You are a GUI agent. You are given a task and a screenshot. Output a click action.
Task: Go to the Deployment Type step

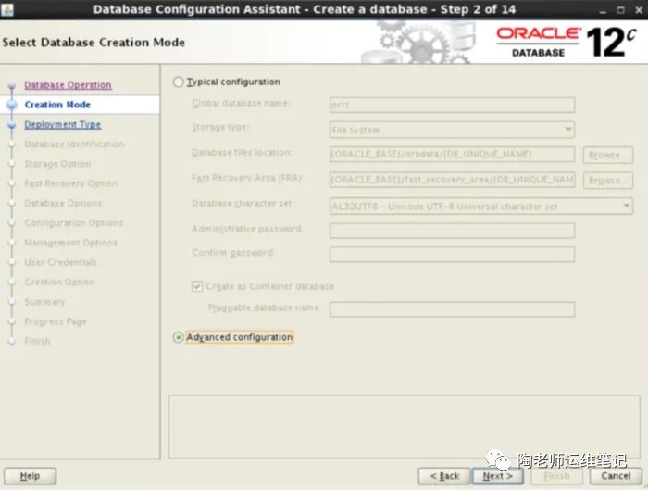[x=62, y=124]
